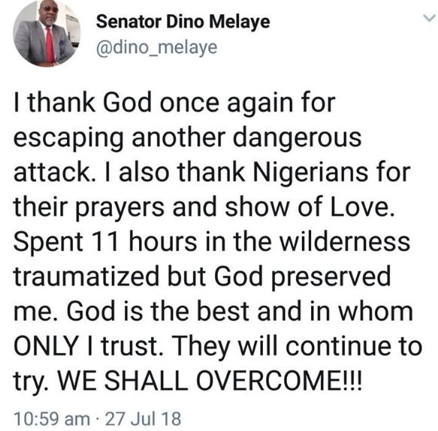Viewport: 438px width, 431px height.
Task: Click the phrase 'WE SHALL OVERCOME!!!'
Action: pos(210,381)
